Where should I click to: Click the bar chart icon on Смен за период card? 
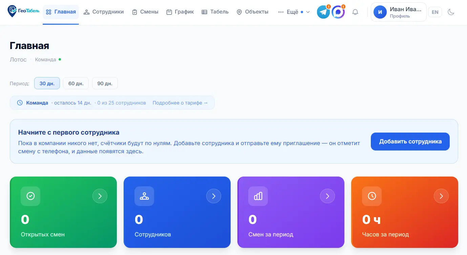[x=258, y=196]
